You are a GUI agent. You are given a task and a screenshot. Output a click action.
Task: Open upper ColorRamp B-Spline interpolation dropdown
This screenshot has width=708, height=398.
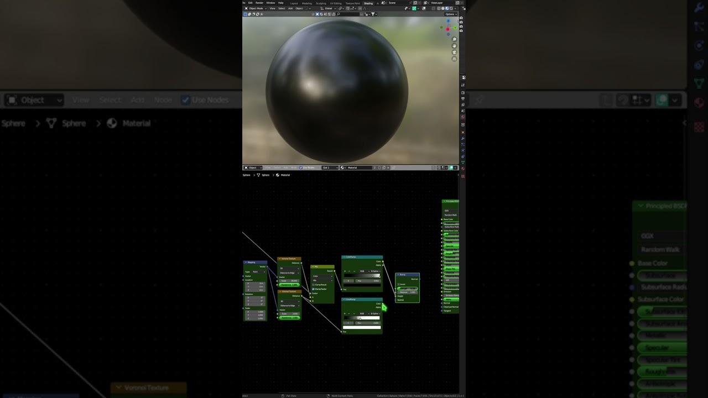374,271
